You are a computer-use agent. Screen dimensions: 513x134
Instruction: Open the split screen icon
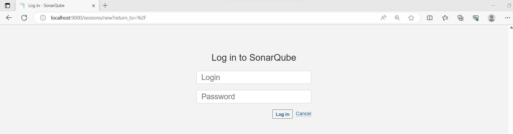430,18
